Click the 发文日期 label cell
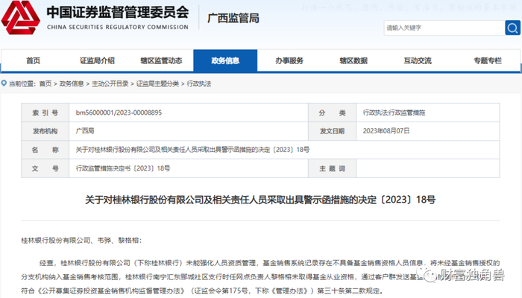The width and height of the screenshot is (522, 298). tap(333, 131)
